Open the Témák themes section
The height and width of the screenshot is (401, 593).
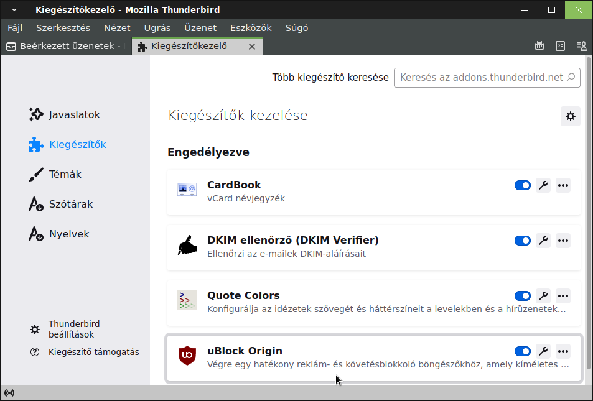tap(55, 174)
